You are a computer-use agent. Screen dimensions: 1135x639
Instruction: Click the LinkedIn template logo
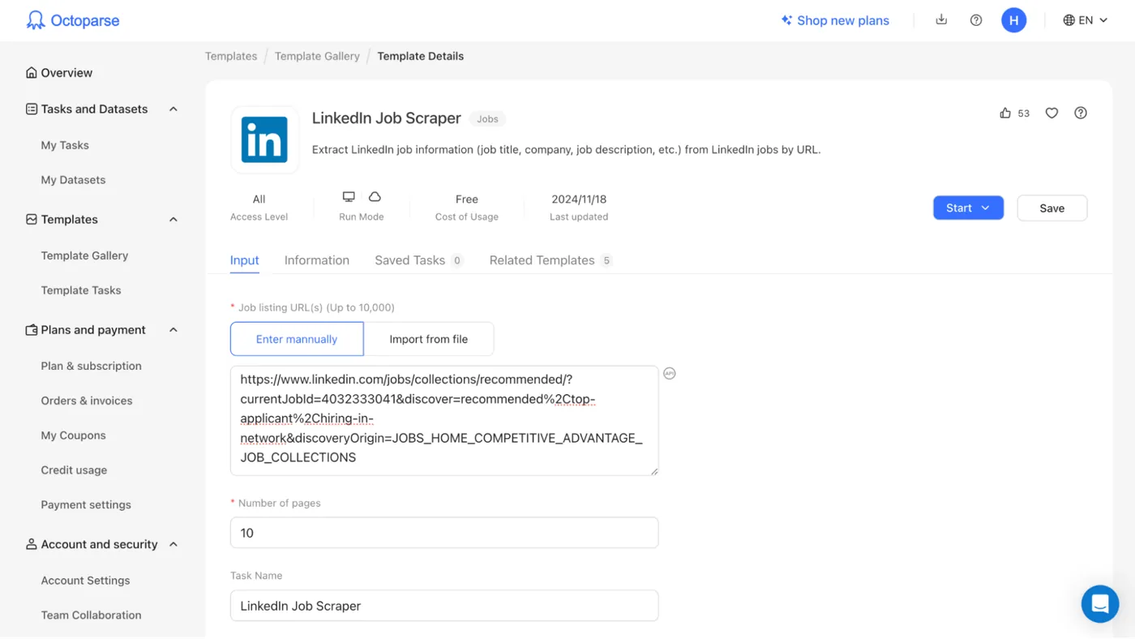tap(264, 139)
